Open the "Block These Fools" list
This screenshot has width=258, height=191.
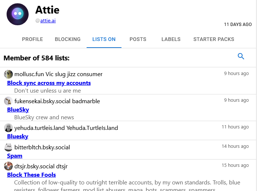click(x=32, y=175)
